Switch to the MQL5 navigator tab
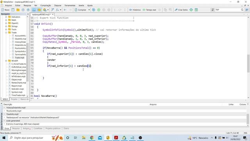The height and width of the screenshot is (141, 250). coord(5,99)
